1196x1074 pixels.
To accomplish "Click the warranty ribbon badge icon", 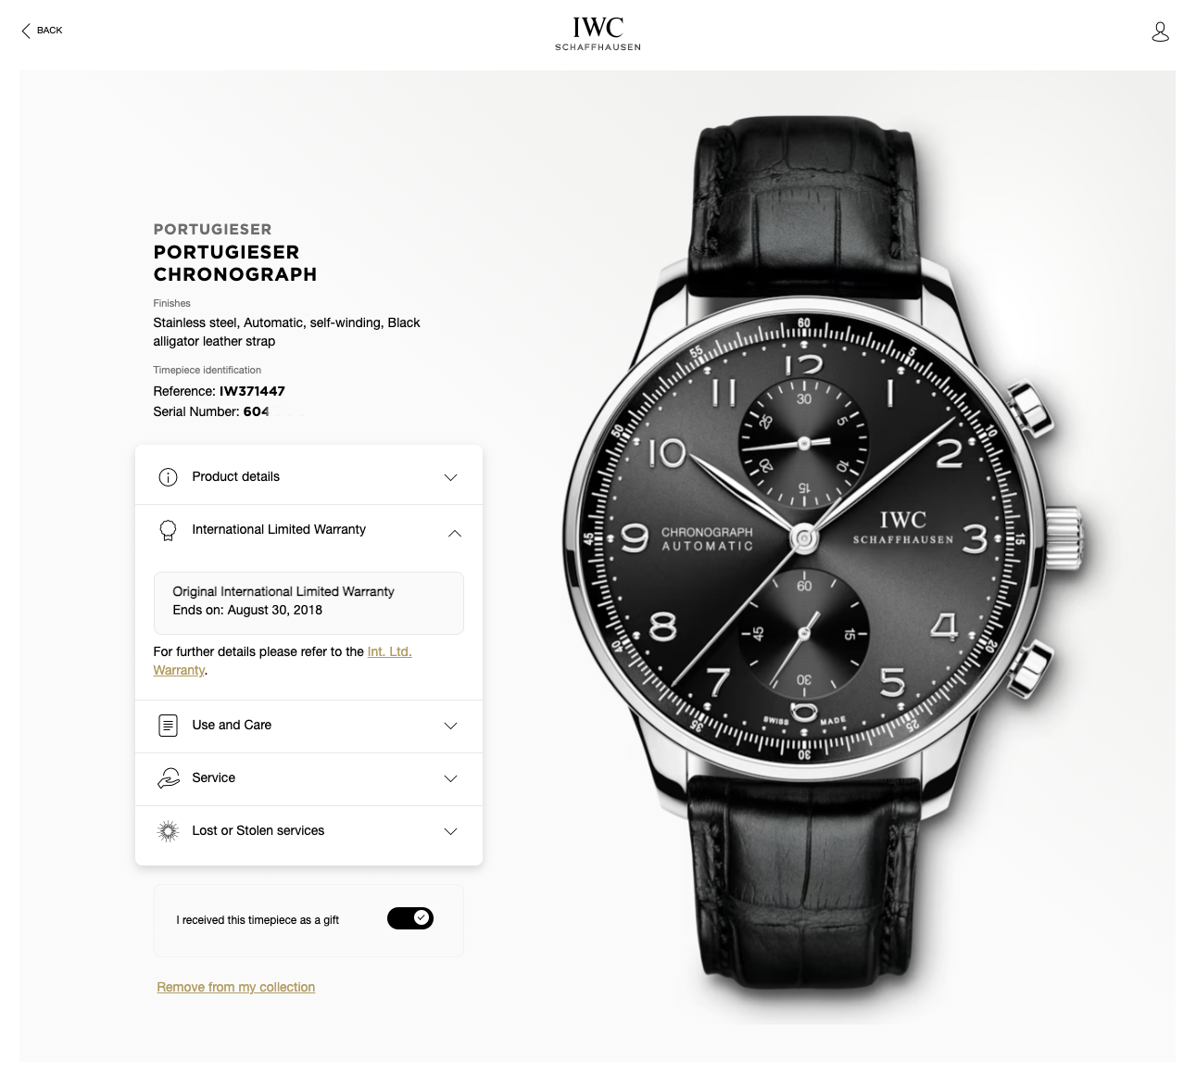I will 168,530.
